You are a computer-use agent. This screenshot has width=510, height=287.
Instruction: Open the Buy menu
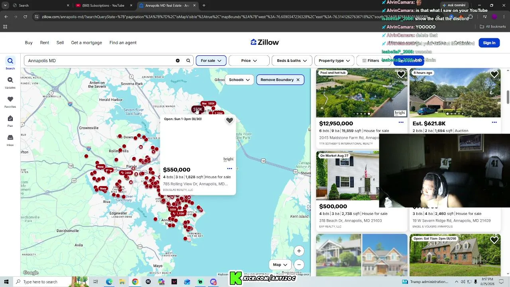click(x=29, y=43)
